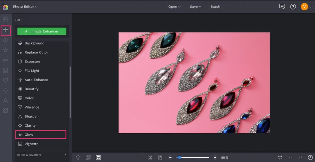The height and width of the screenshot is (162, 315).
Task: Click the zoom slider handle
Action: pyautogui.click(x=180, y=158)
